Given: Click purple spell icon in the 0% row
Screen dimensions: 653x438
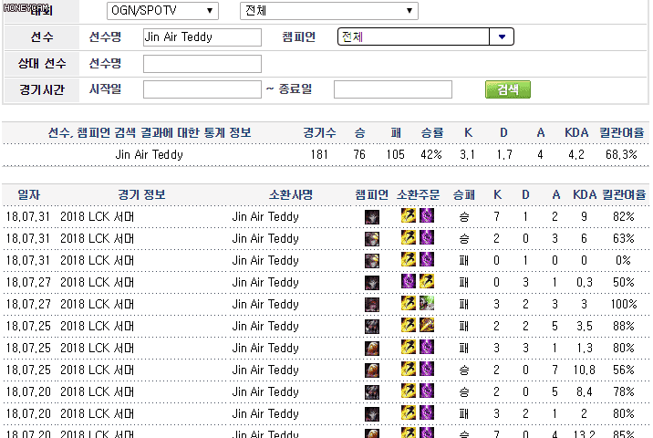Looking at the screenshot, I should 427,259.
